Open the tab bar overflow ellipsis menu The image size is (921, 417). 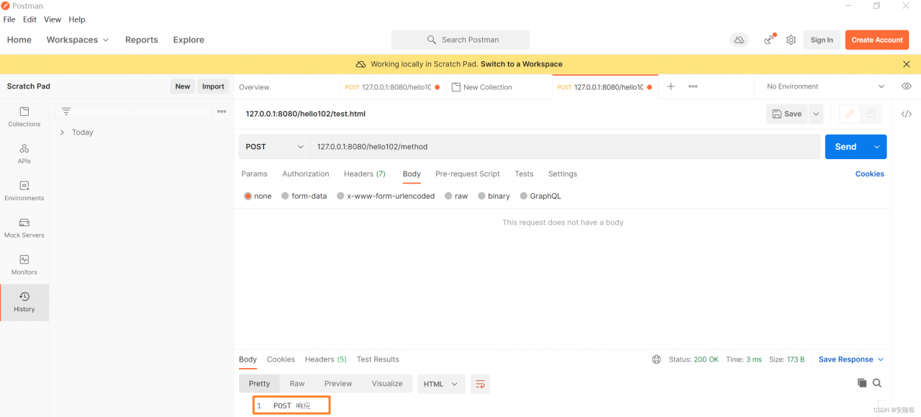tap(693, 86)
